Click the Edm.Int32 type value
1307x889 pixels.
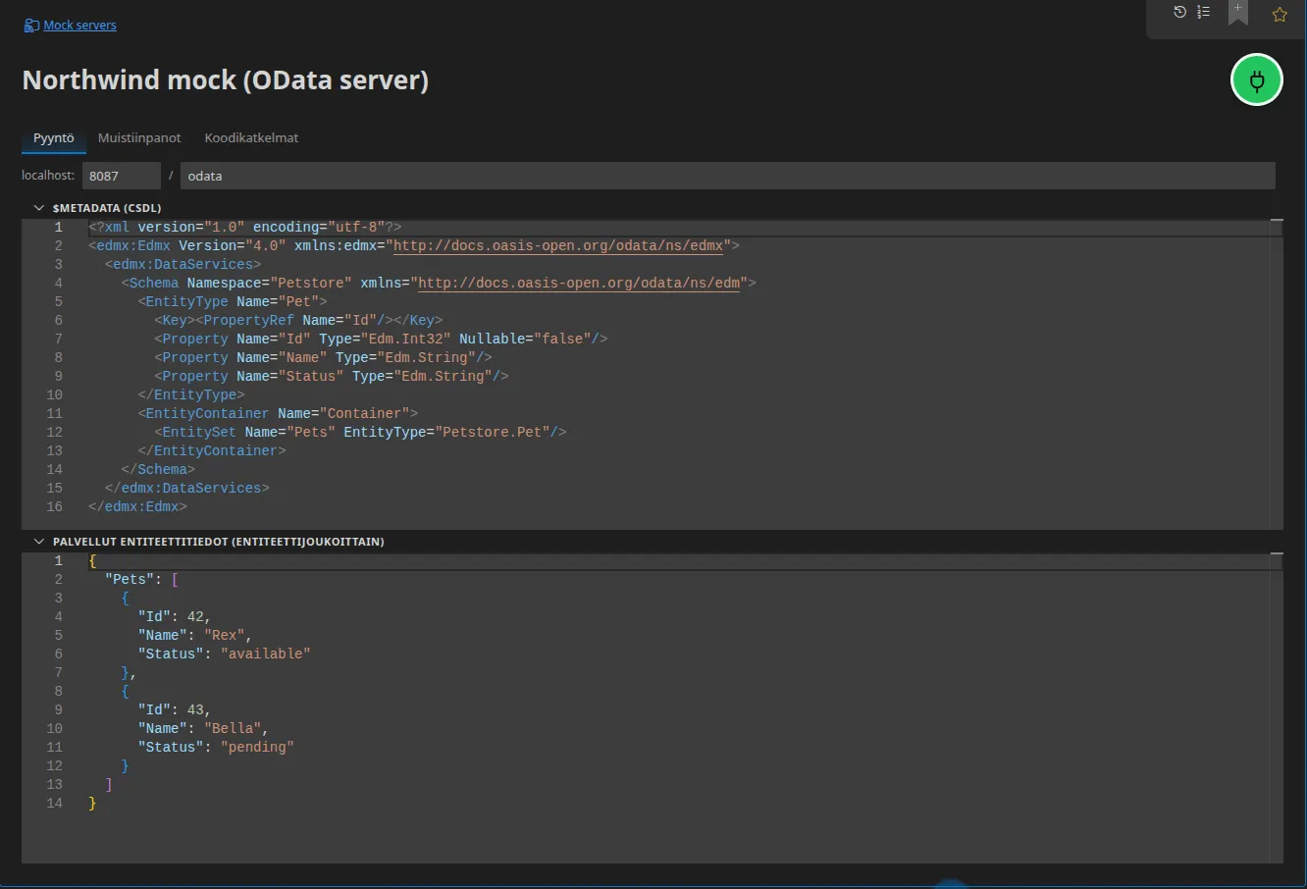point(409,339)
